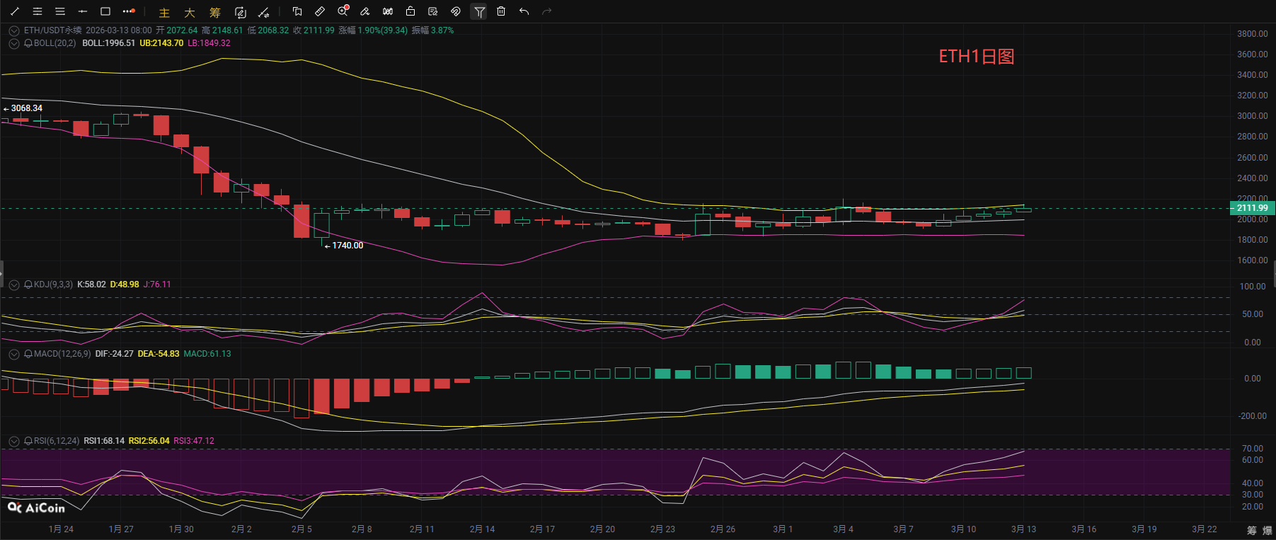The width and height of the screenshot is (1276, 540).
Task: Pick the ruler measurement tool
Action: [320, 11]
